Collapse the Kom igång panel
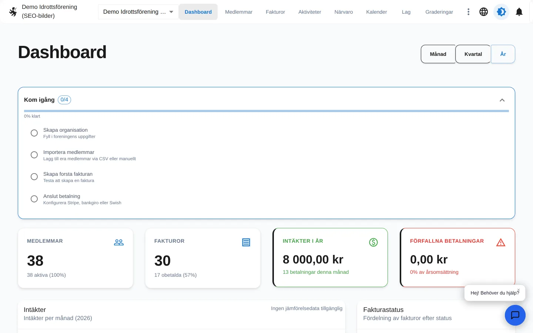Screen dimensions: 533x333 click(x=502, y=100)
